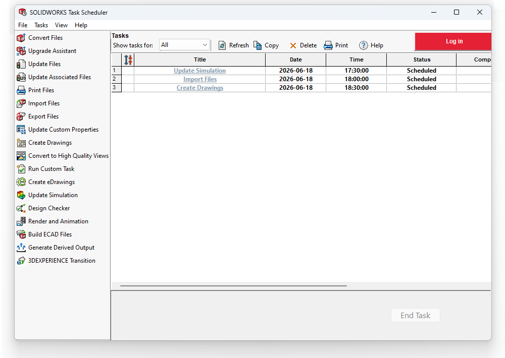The image size is (505, 358).
Task: Open the Create Drawings task link
Action: [199, 88]
